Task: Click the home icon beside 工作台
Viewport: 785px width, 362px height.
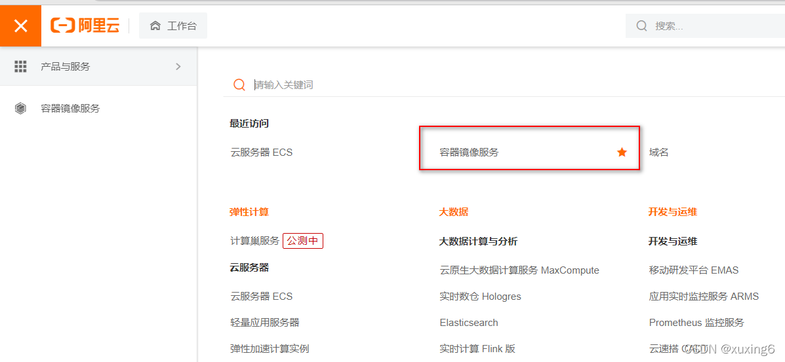Action: [x=155, y=26]
